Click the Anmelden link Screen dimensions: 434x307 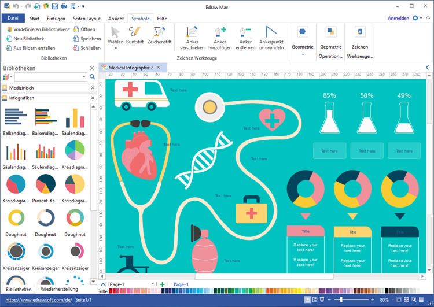398,18
